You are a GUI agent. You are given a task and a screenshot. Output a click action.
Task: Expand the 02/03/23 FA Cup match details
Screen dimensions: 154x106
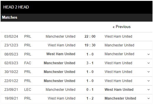(x=148, y=63)
